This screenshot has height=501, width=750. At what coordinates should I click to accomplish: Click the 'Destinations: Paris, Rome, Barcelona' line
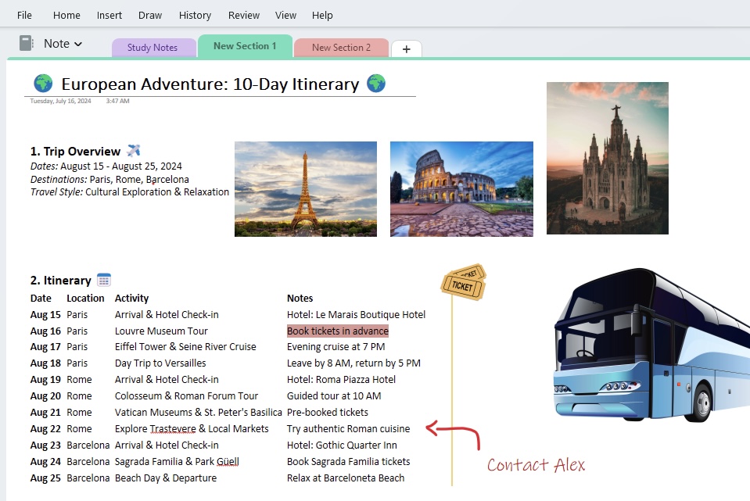109,179
